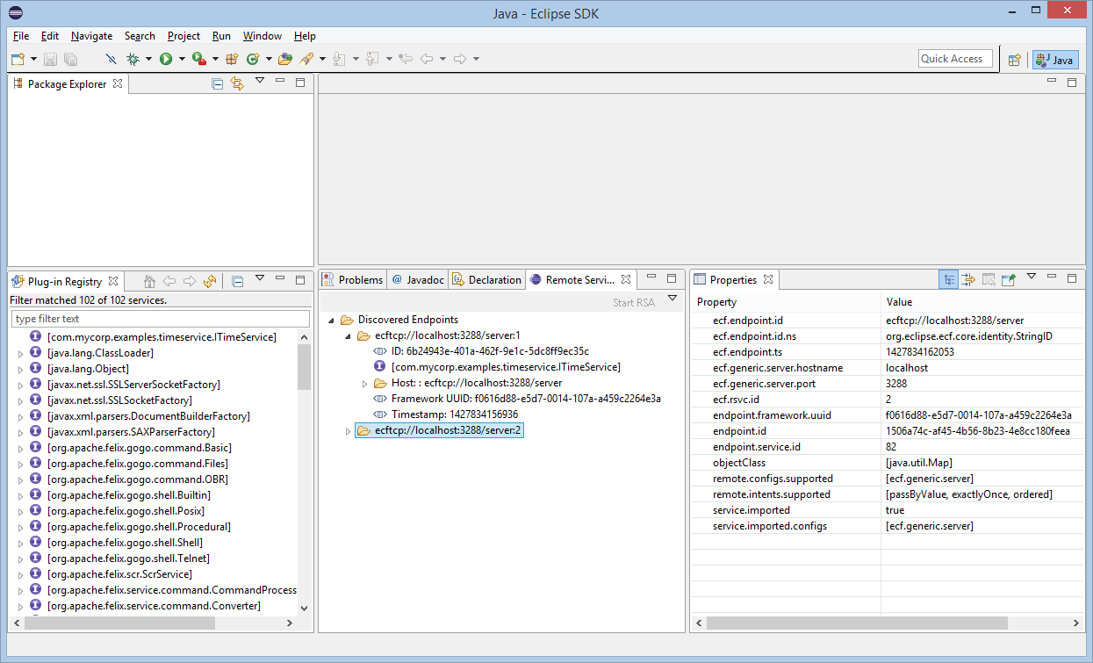The image size is (1093, 663).
Task: Click the green Run button icon
Action: pos(166,59)
